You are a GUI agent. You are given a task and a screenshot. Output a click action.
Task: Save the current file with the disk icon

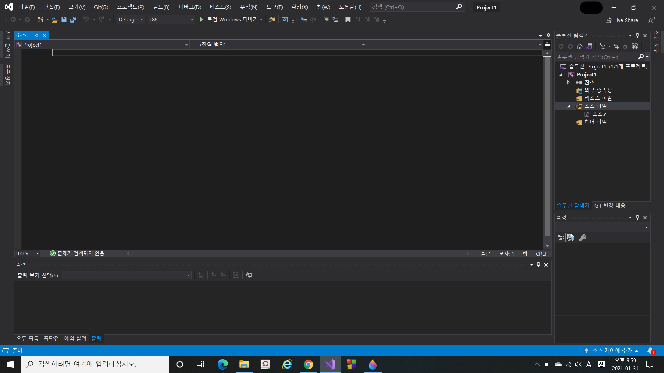pos(64,20)
